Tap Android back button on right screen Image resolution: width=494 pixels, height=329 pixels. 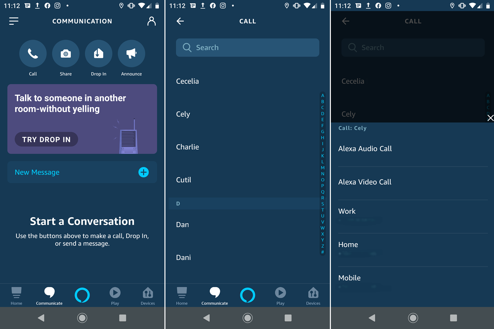[372, 318]
